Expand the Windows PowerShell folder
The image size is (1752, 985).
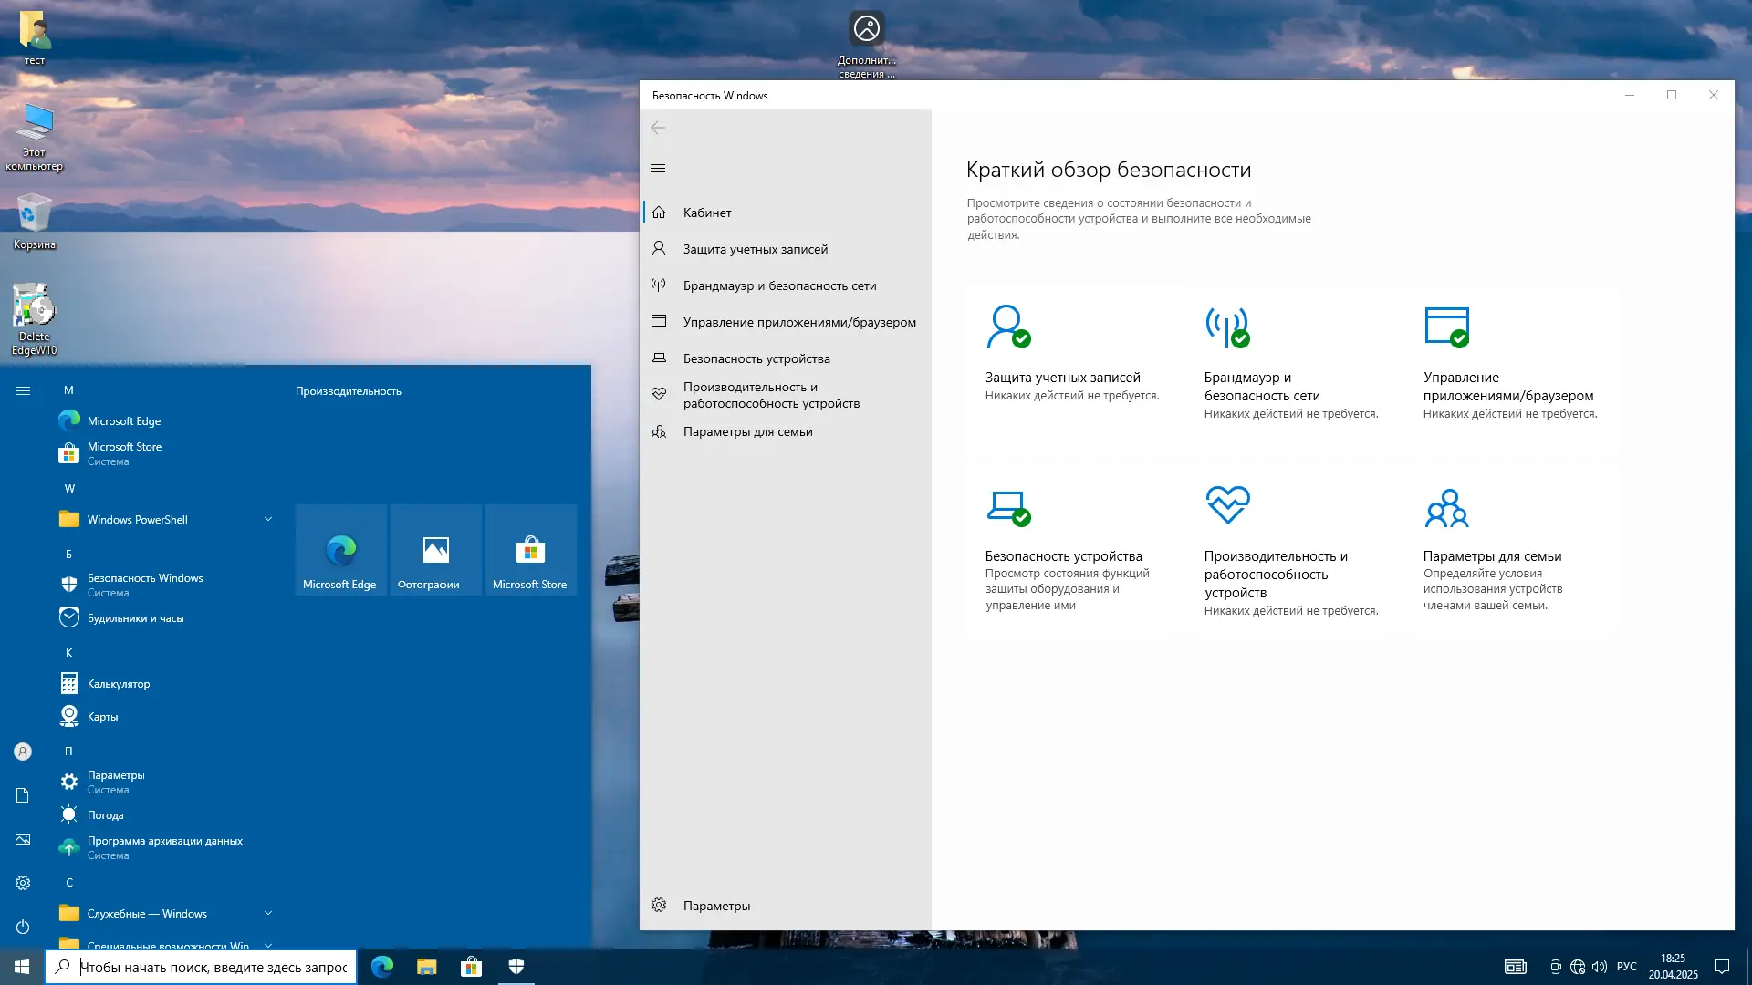[268, 519]
